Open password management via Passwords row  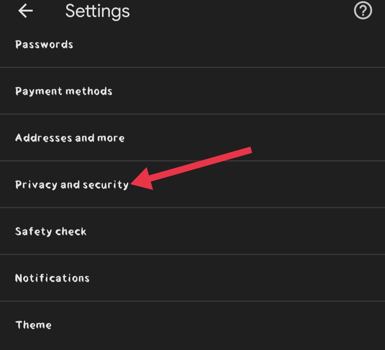[44, 44]
